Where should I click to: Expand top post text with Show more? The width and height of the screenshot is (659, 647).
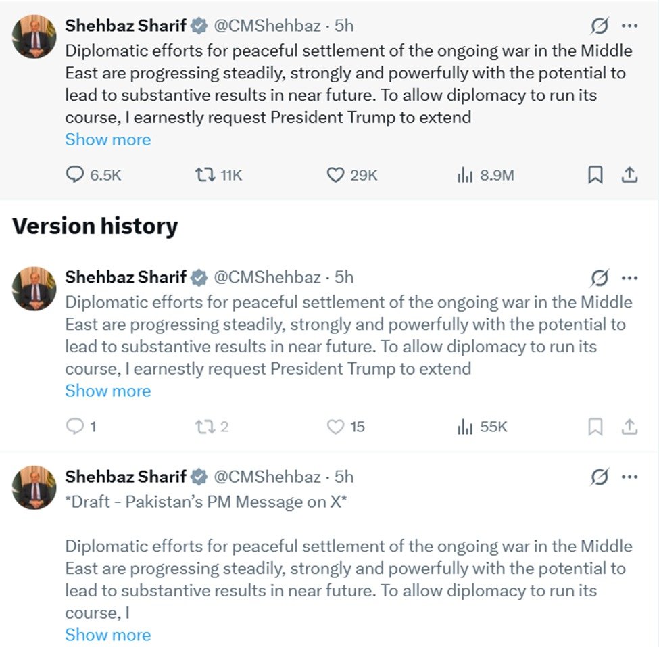coord(108,140)
